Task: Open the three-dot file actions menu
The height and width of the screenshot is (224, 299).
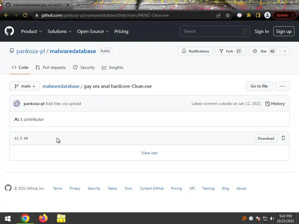Action: click(282, 86)
